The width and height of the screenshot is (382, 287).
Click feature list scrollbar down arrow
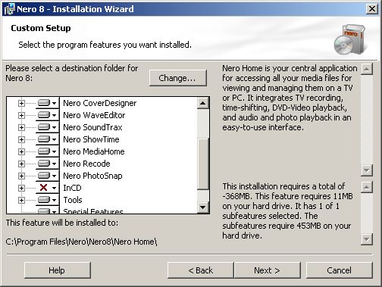tap(203, 207)
